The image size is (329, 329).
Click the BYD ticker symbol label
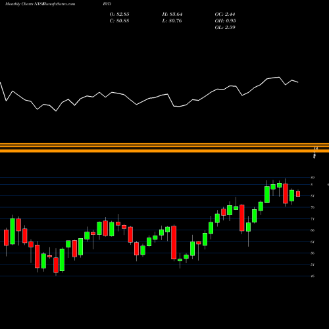(x=107, y=4)
